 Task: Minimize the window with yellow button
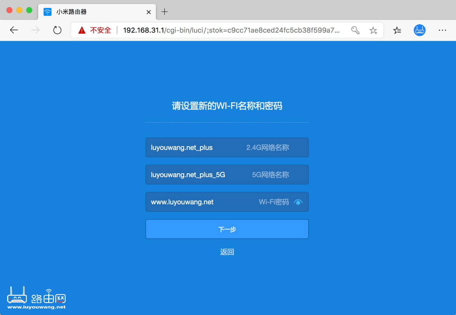[x=19, y=10]
